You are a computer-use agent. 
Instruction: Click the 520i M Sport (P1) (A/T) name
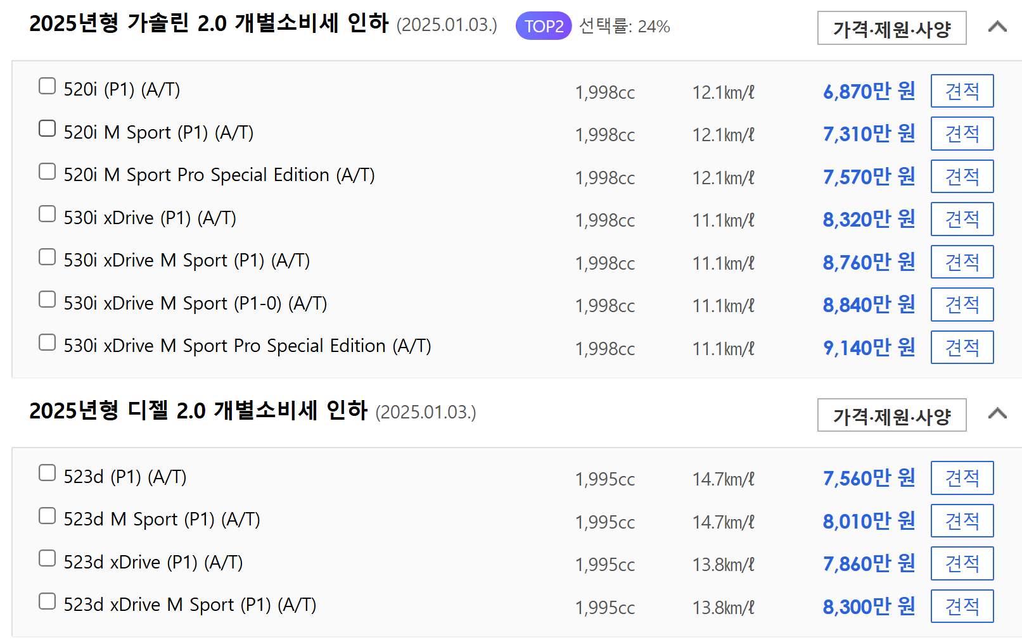(x=158, y=132)
